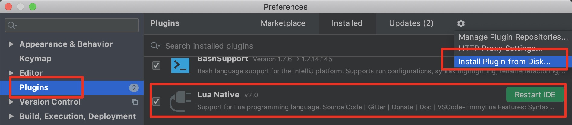This screenshot has height=125, width=572.
Task: Open the Keymap settings page
Action: tap(35, 59)
